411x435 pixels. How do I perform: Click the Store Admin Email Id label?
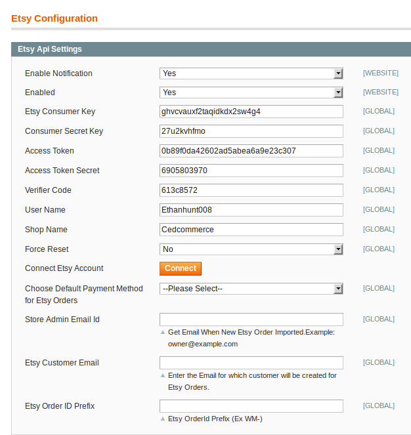[62, 320]
